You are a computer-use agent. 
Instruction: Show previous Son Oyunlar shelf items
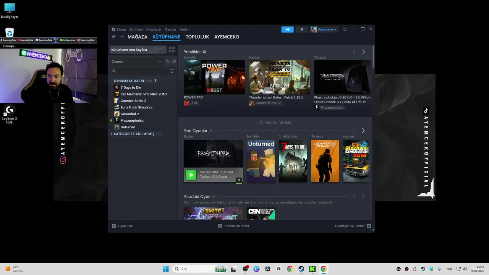point(354,131)
